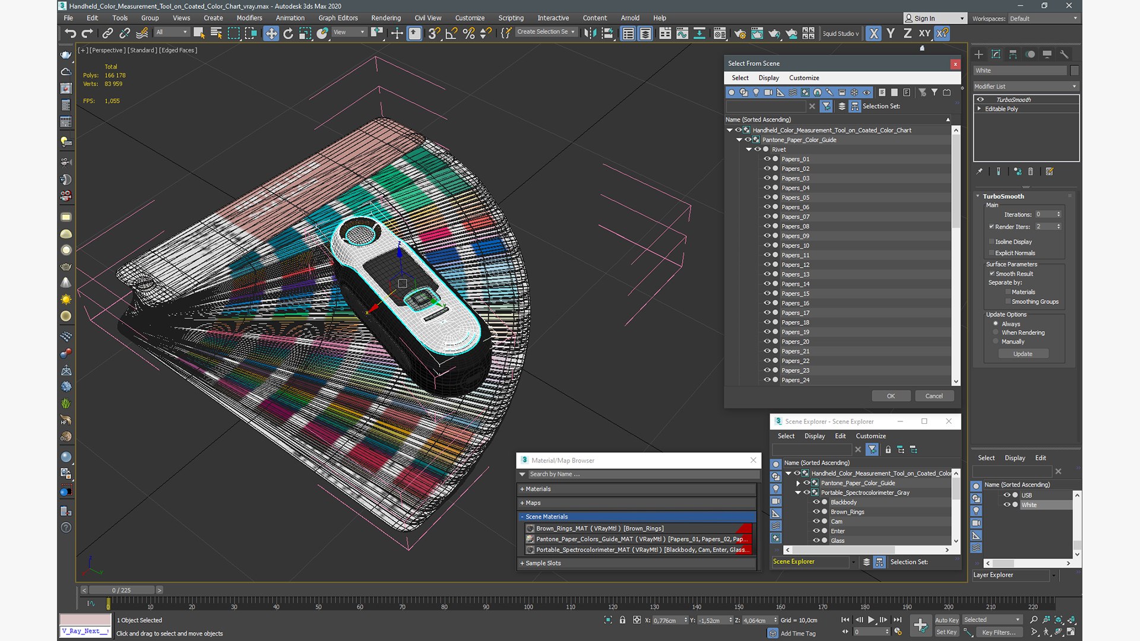Open the Modifier List dropdown
The image size is (1140, 641).
click(x=1025, y=86)
